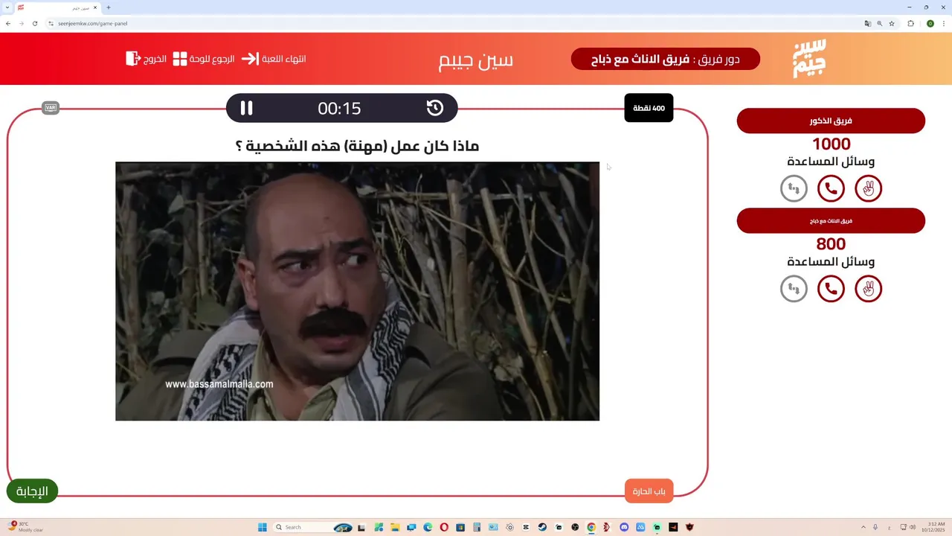Reset the question timer
The image size is (952, 536).
pos(435,108)
